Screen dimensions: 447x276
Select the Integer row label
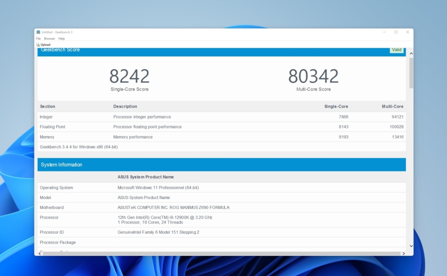point(46,117)
